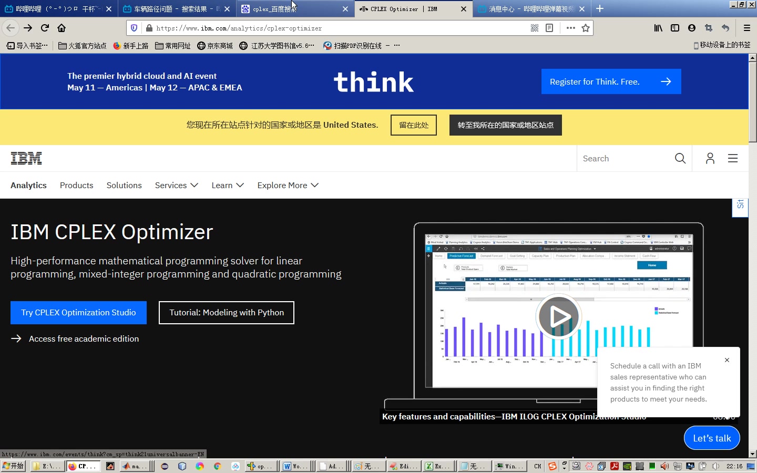Show sidebars icon in toolbar
This screenshot has height=473, width=757.
click(675, 28)
